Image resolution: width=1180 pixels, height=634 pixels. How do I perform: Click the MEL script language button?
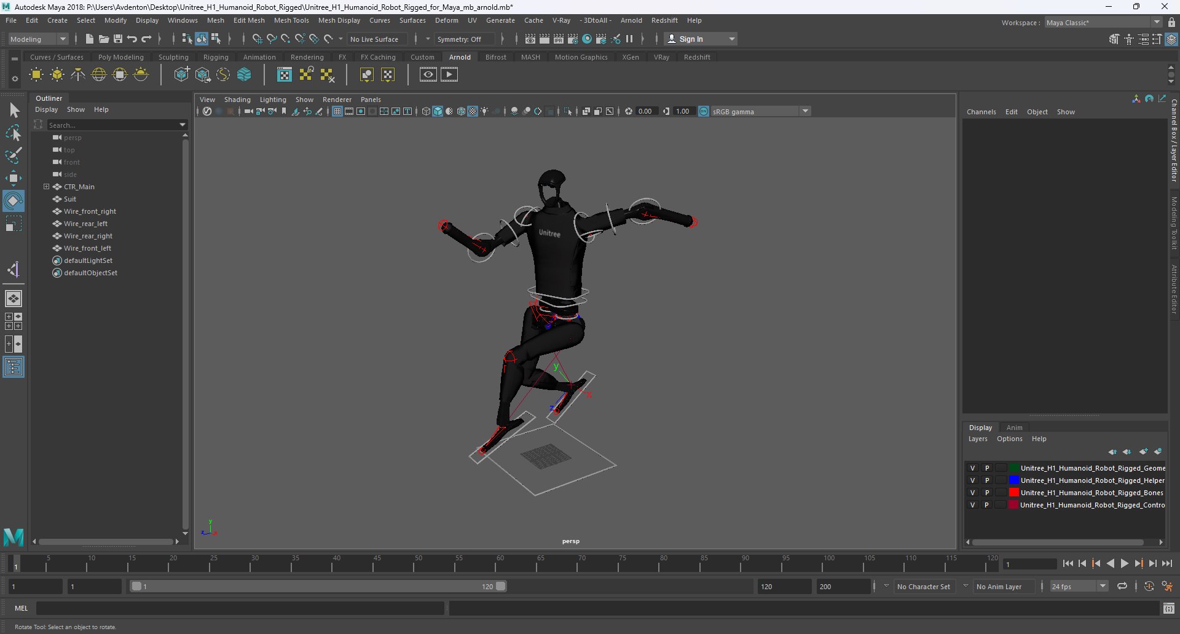pyautogui.click(x=22, y=608)
